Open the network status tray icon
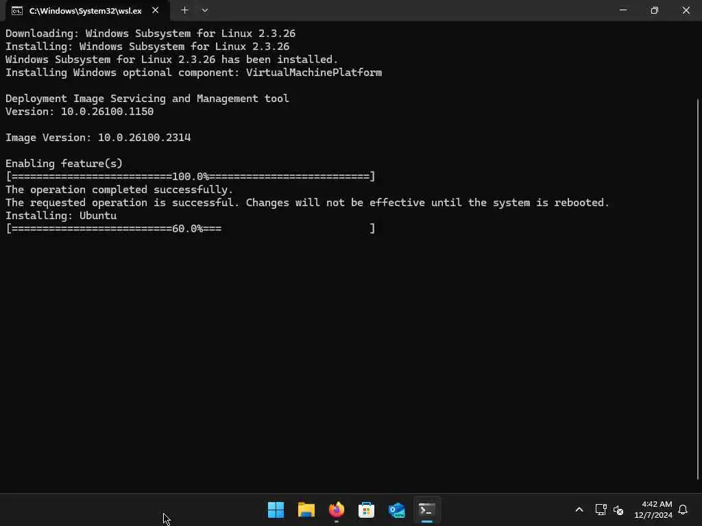 pyautogui.click(x=601, y=510)
